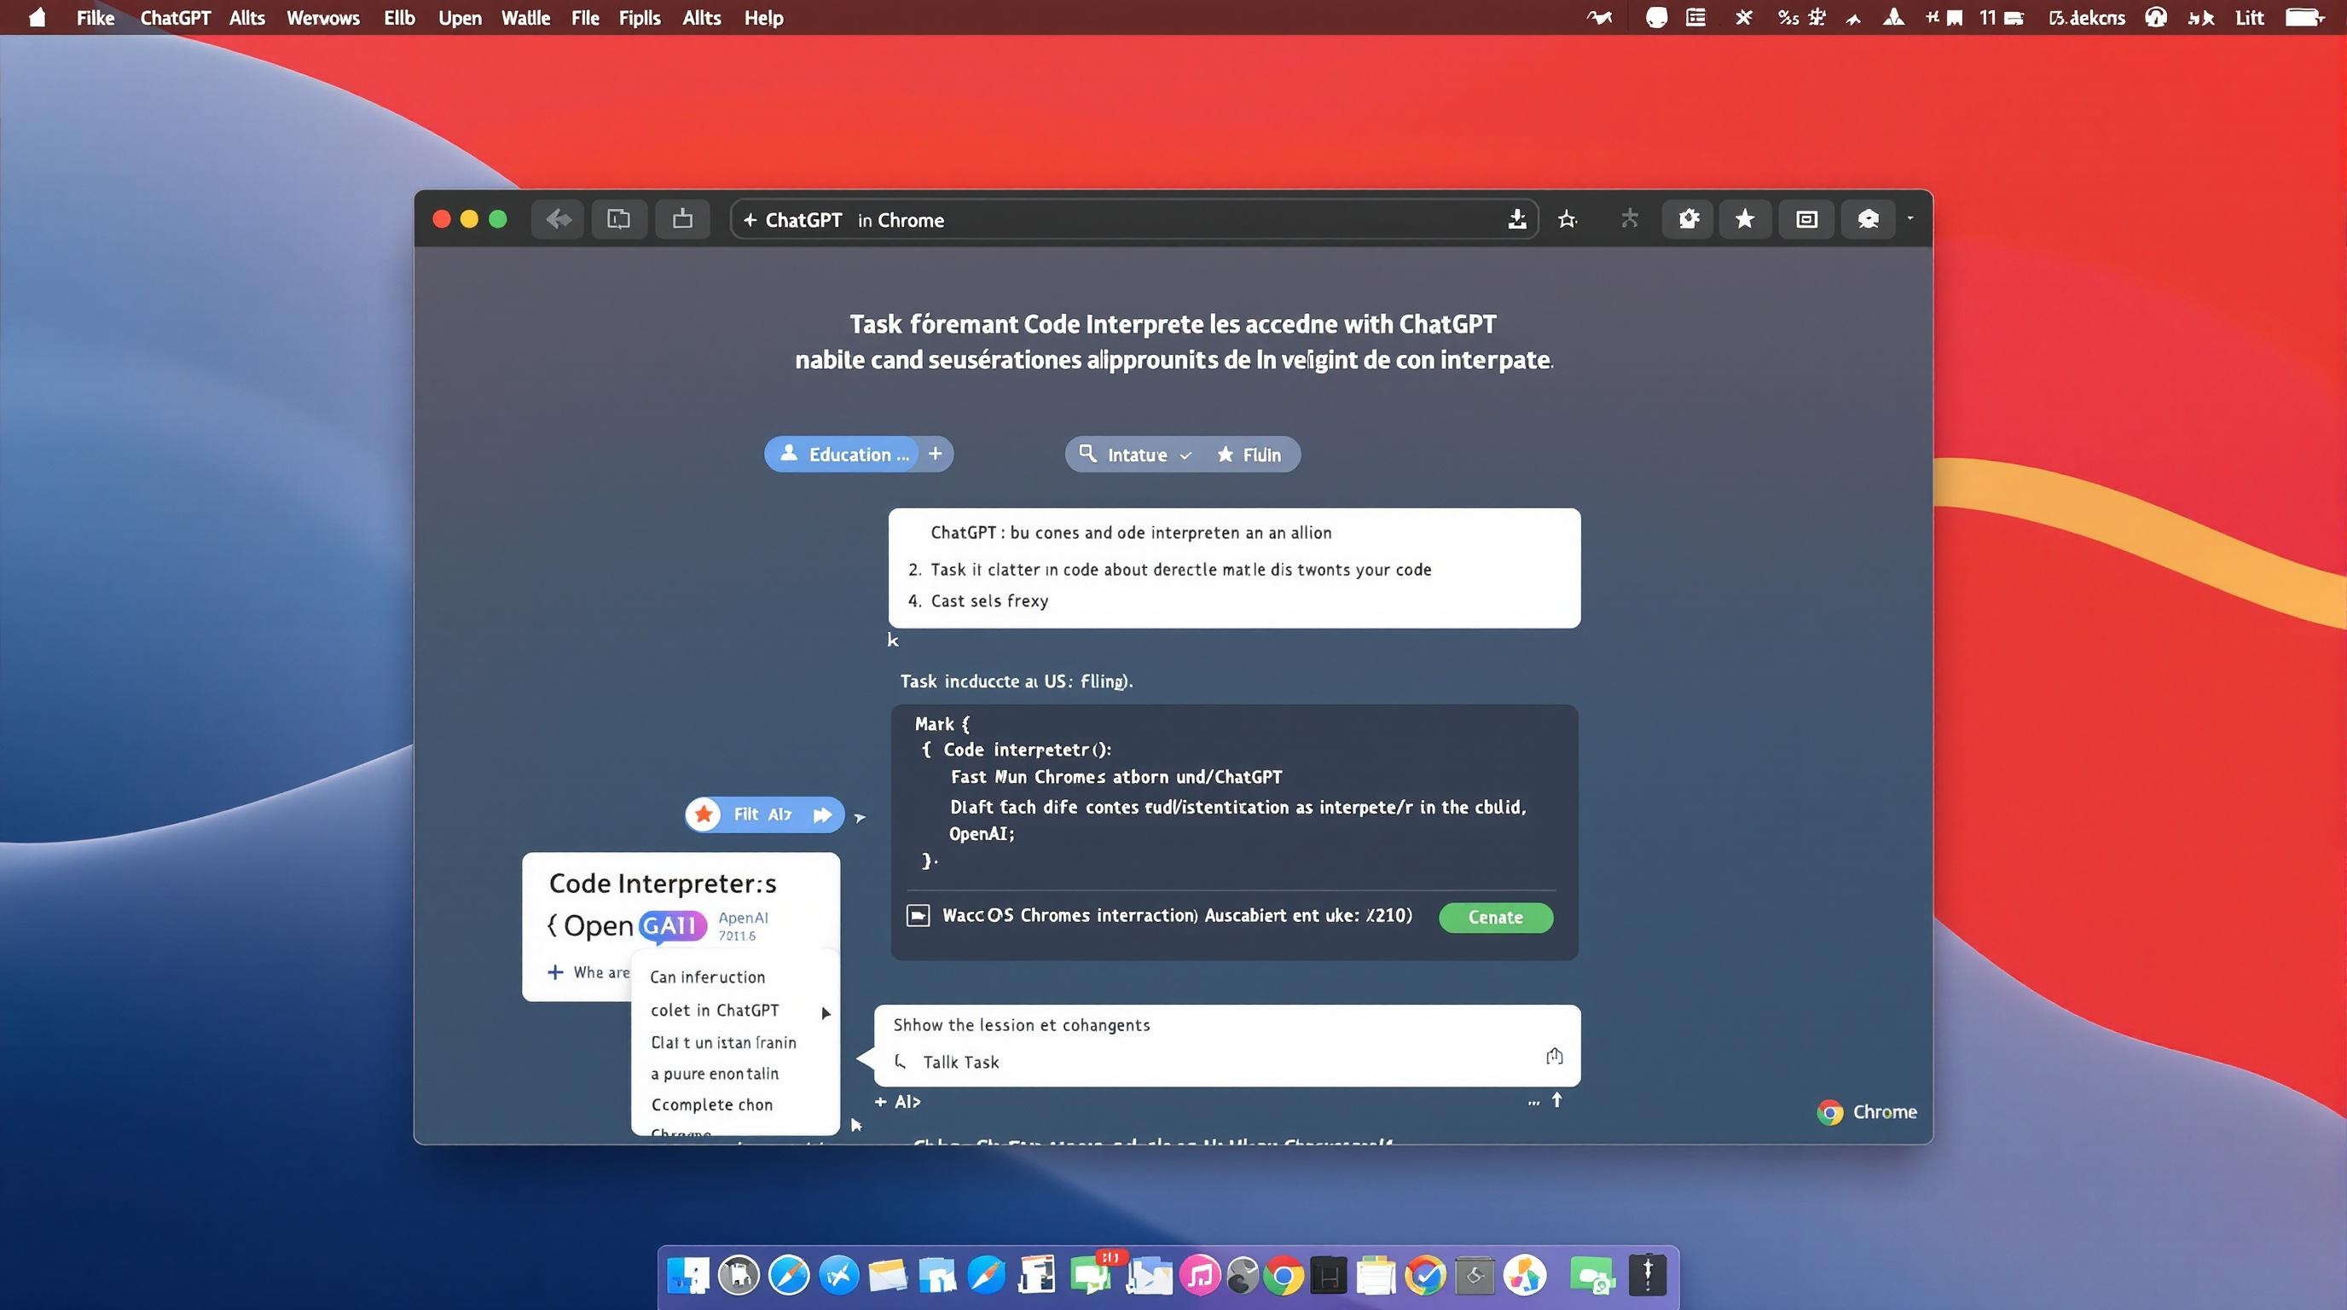Click the Fluin label in filter pill
Screen dimensions: 2347x1310
click(x=1262, y=455)
